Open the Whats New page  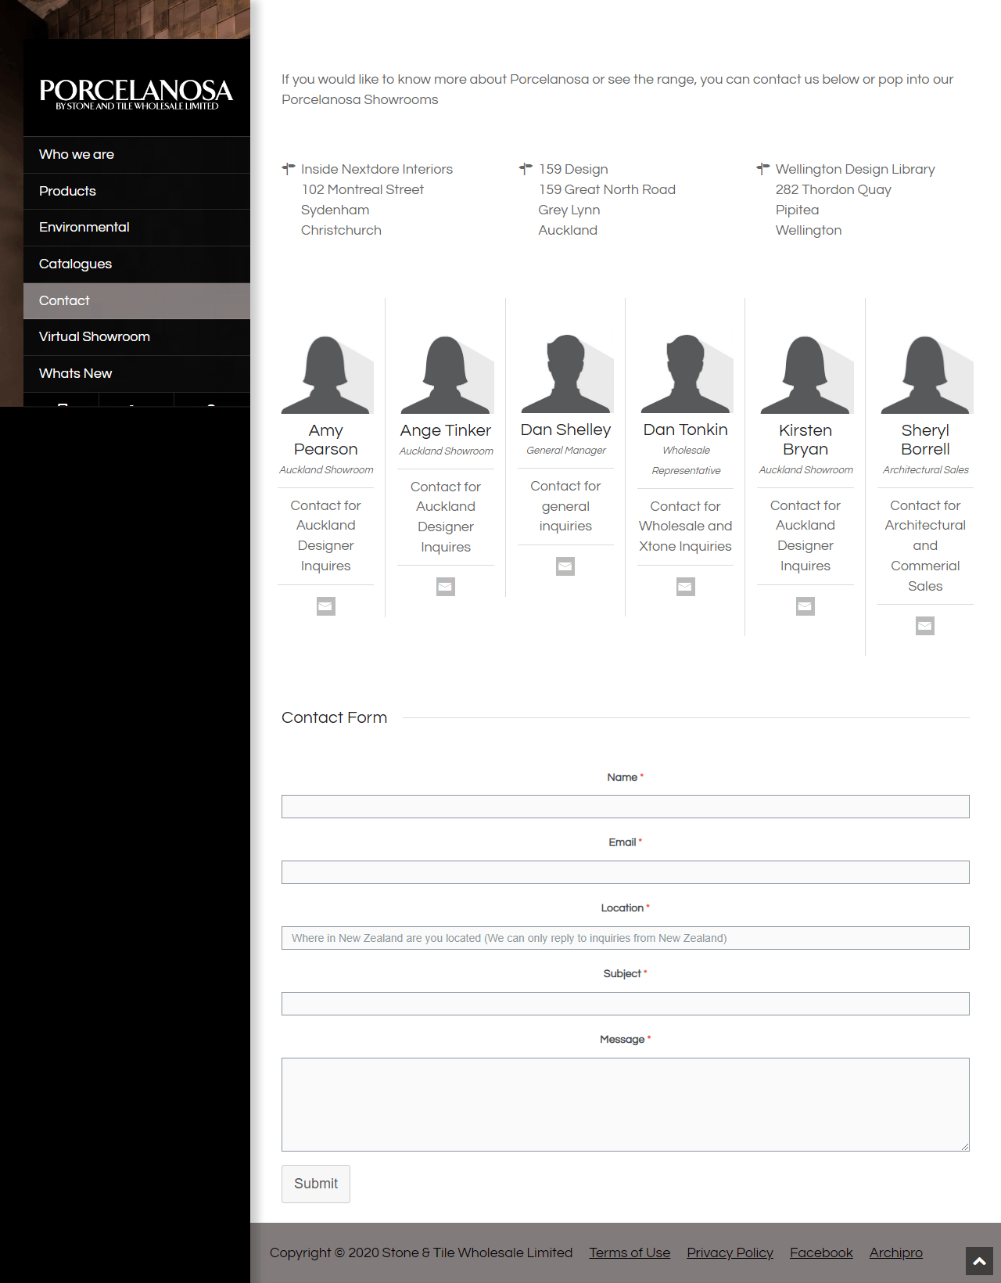(137, 374)
